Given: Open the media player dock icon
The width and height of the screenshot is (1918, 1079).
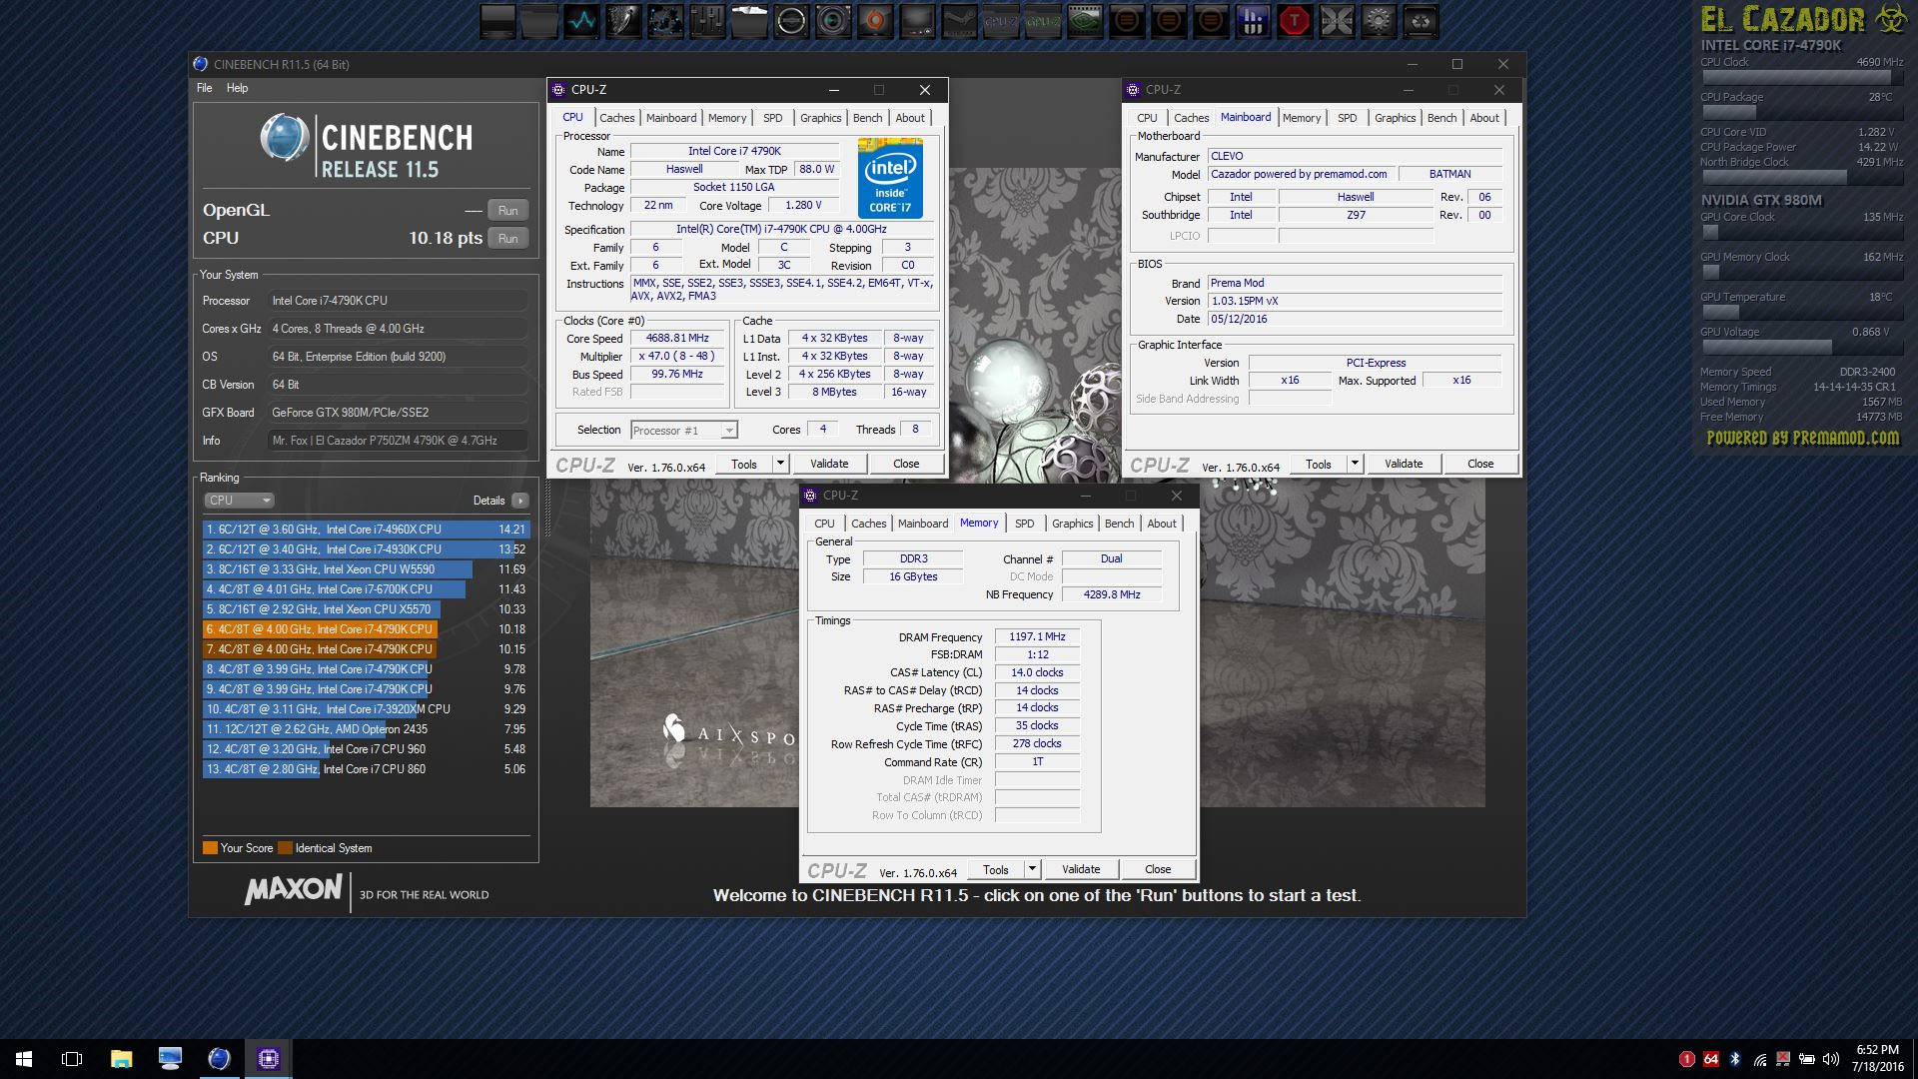Looking at the screenshot, I should pyautogui.click(x=917, y=20).
